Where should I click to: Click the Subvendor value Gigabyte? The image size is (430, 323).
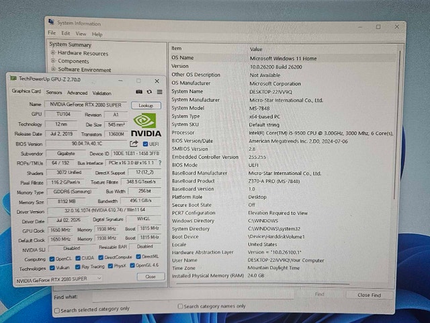66,153
